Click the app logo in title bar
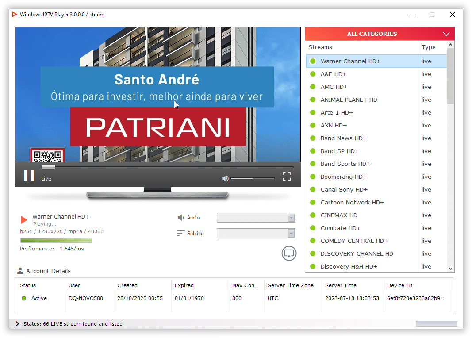472x338 pixels. tap(15, 14)
